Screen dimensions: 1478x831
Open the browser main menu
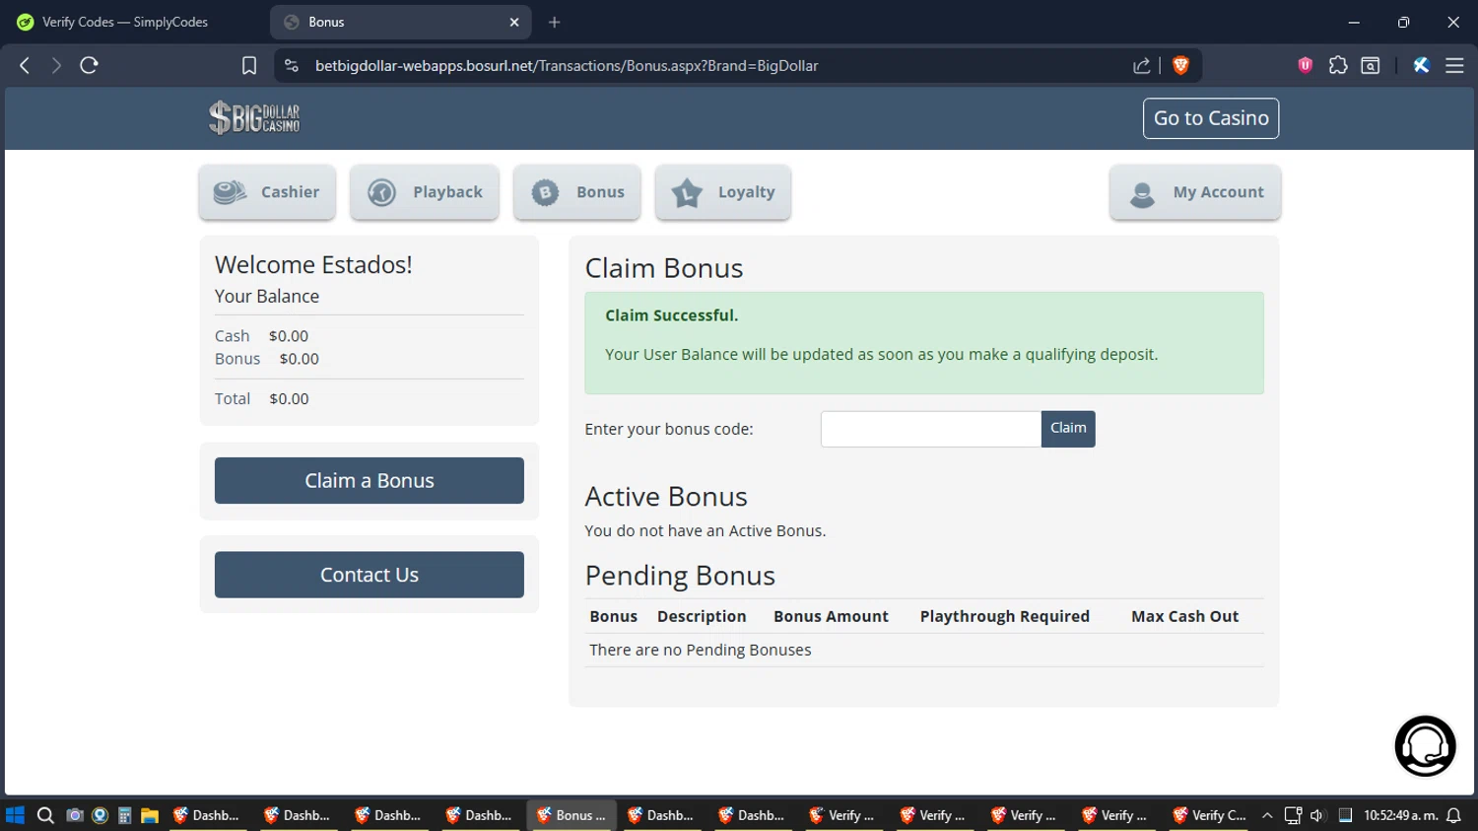[x=1454, y=65]
